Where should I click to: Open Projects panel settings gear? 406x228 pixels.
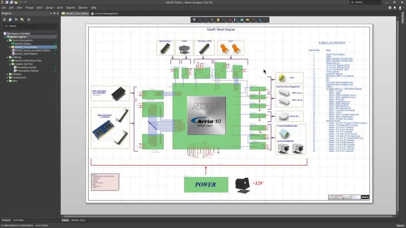[29, 20]
